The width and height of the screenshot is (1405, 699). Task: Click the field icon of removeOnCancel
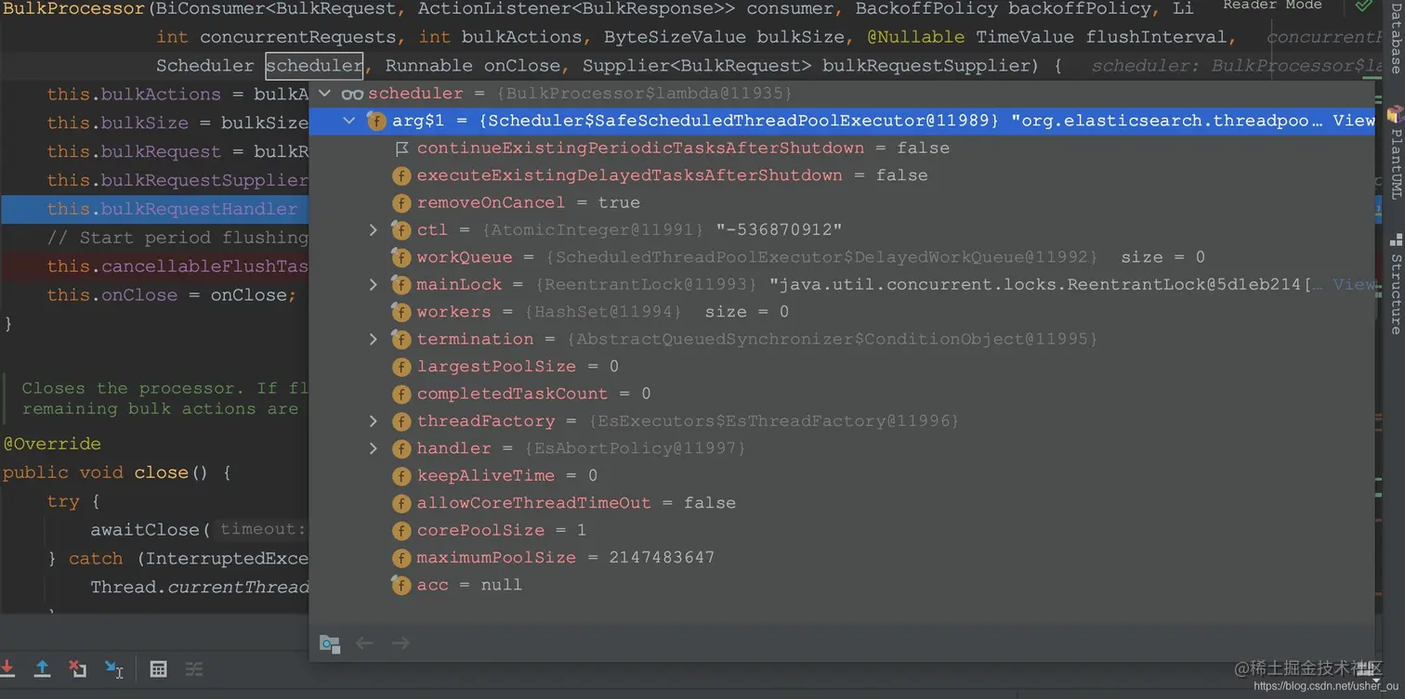[x=401, y=203]
